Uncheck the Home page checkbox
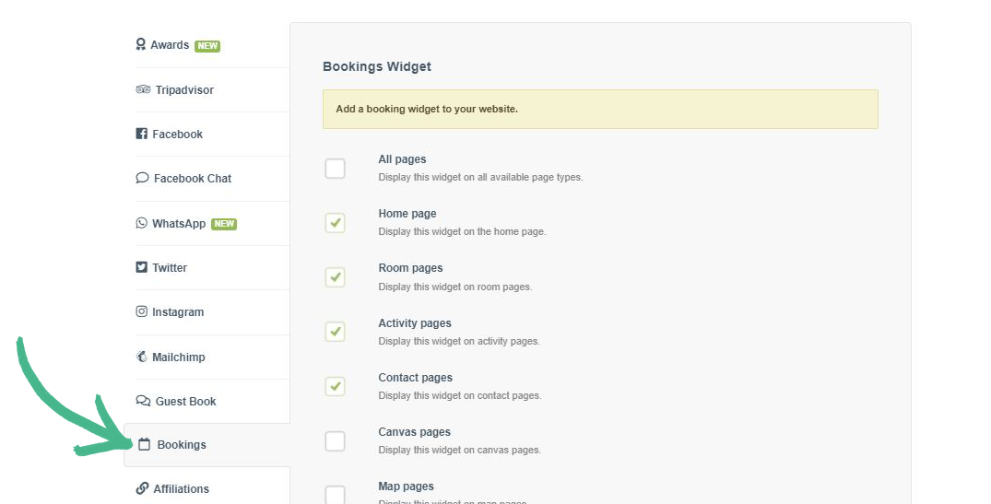 [335, 223]
